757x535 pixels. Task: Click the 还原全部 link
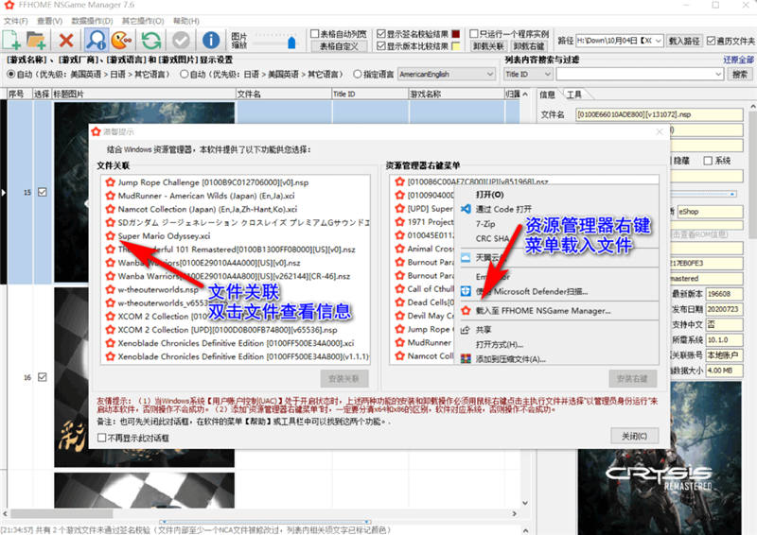pos(738,60)
